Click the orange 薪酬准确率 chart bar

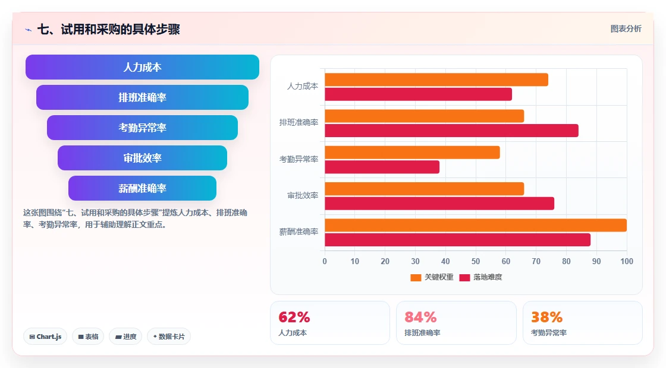pos(476,225)
